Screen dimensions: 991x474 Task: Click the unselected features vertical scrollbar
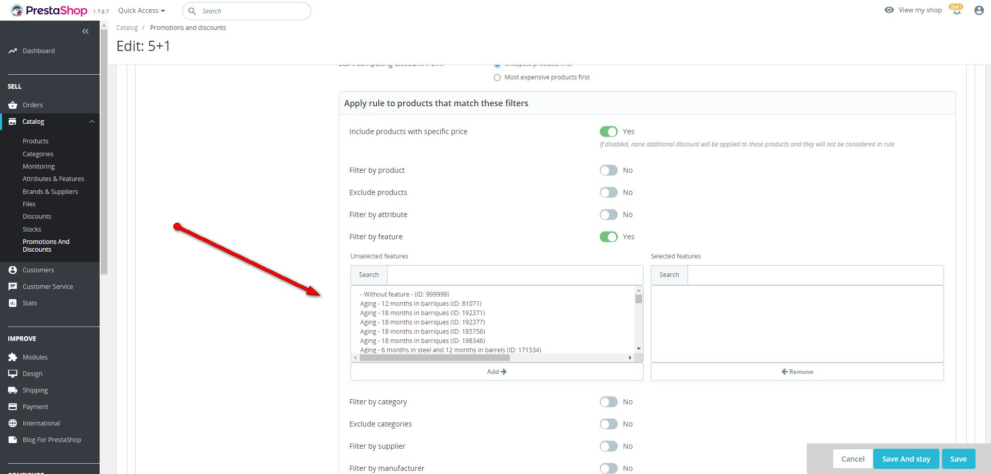pos(639,299)
